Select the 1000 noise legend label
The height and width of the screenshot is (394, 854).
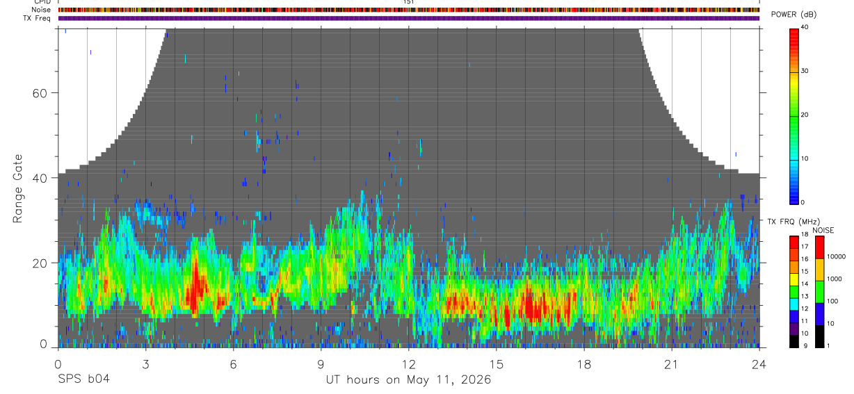pos(834,279)
